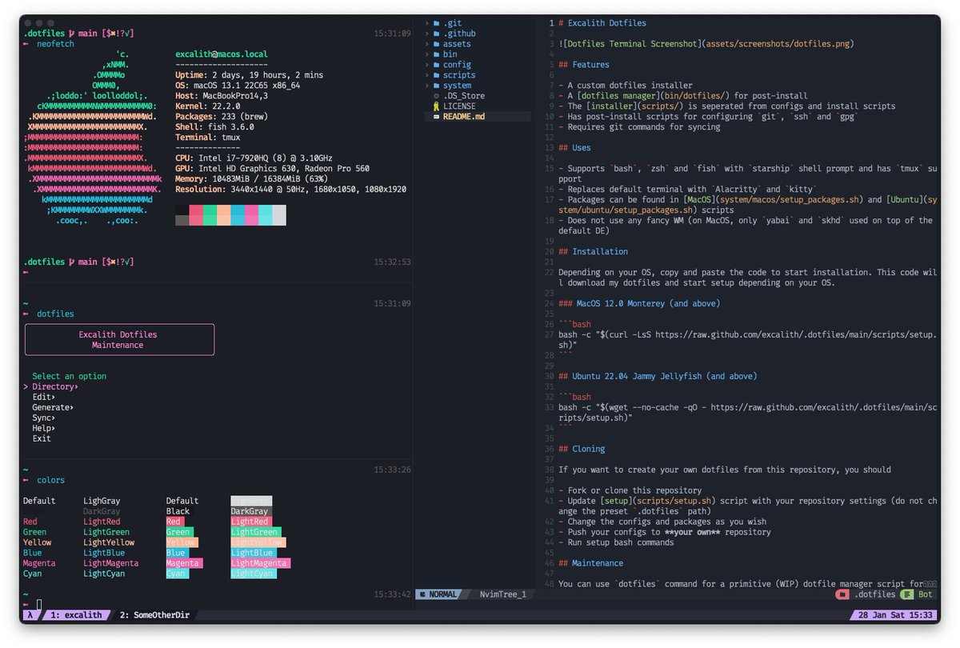
Task: Expand the .git directory chevron
Action: (x=426, y=23)
